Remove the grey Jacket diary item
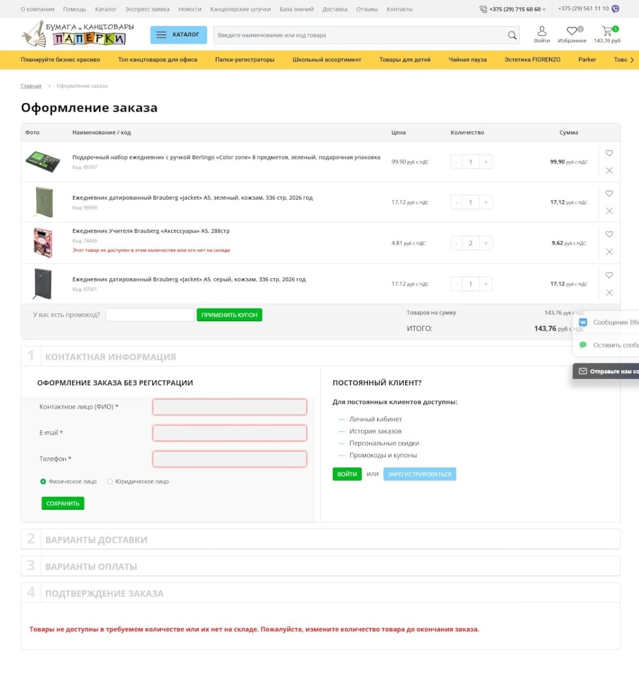Image resolution: width=639 pixels, height=674 pixels. pyautogui.click(x=609, y=293)
